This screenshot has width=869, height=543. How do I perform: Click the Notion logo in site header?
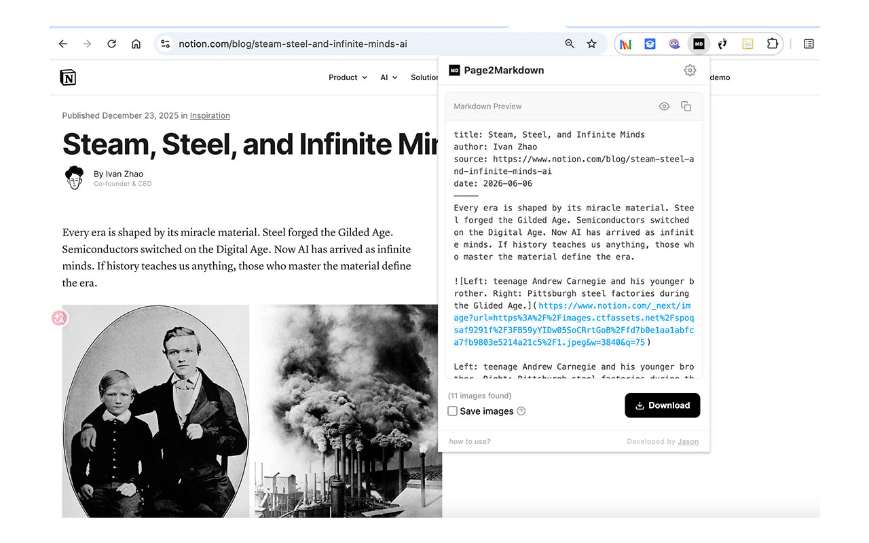[x=68, y=77]
